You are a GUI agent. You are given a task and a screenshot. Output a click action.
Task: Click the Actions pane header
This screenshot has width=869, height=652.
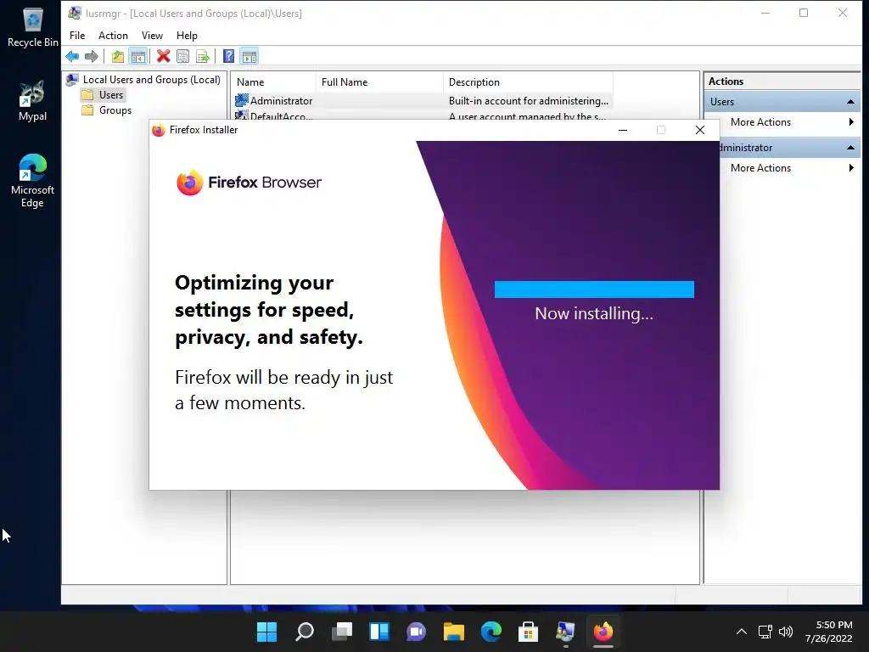pyautogui.click(x=782, y=81)
